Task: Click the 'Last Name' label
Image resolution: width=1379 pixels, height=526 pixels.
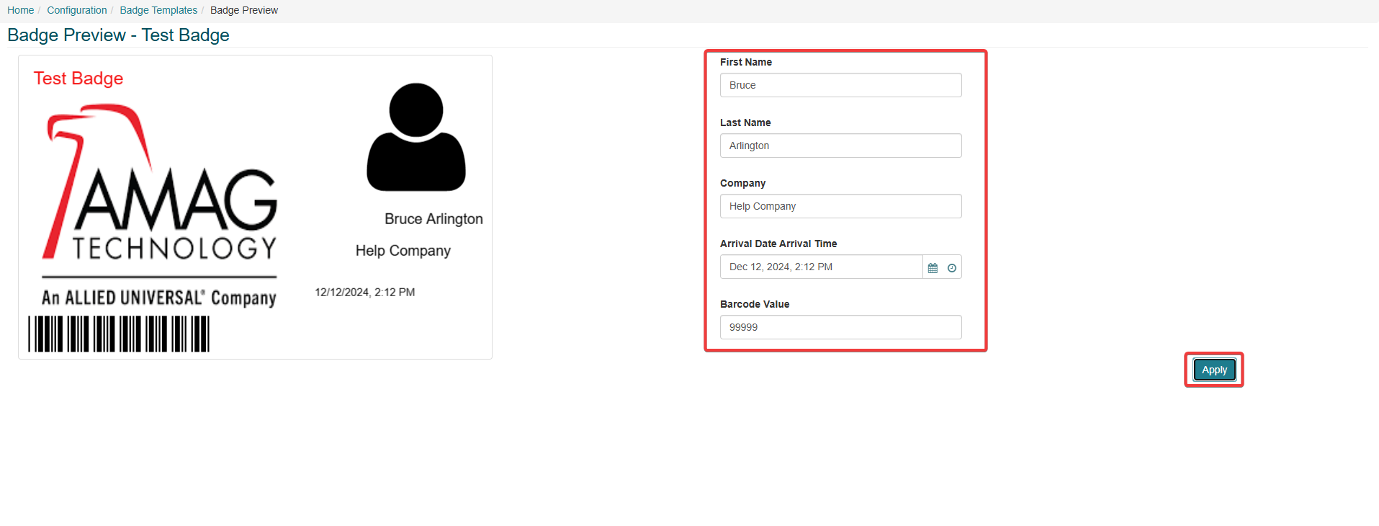Action: pyautogui.click(x=745, y=122)
